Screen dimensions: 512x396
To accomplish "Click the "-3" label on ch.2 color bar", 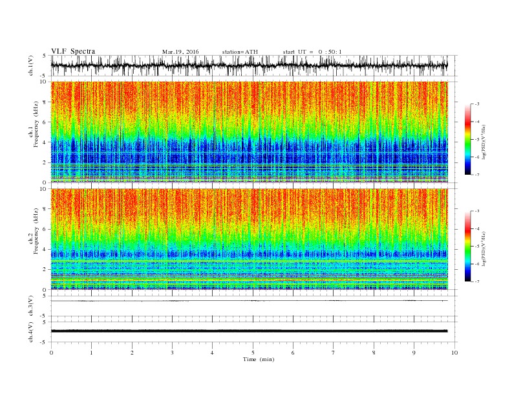I will [x=477, y=211].
